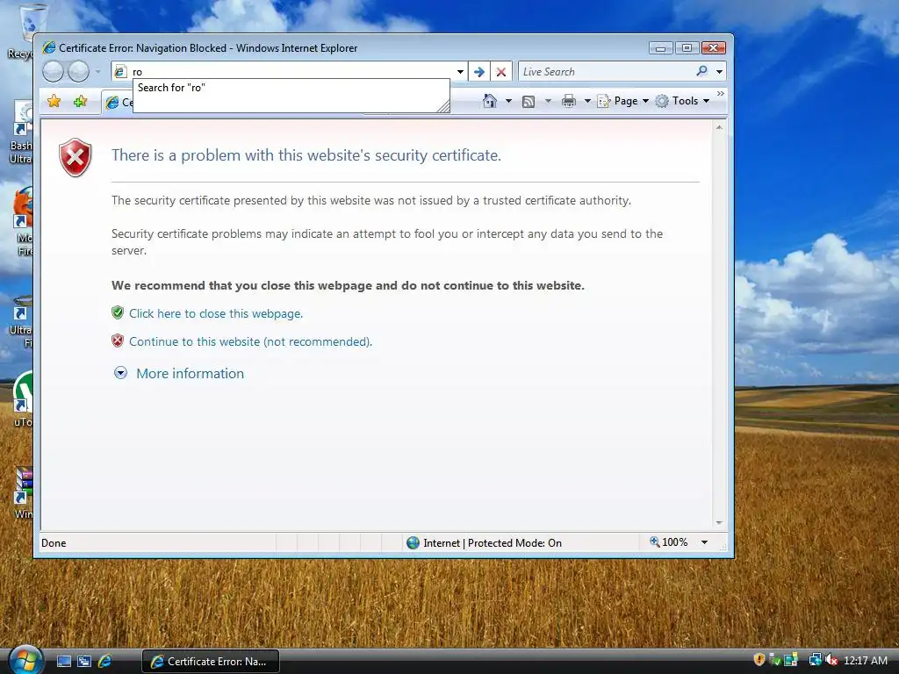Click the 12:17 AM taskbar clock
The image size is (899, 674).
tap(865, 660)
